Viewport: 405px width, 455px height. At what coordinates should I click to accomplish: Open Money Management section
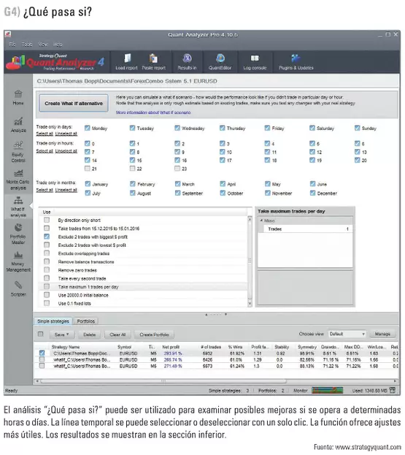point(18,261)
